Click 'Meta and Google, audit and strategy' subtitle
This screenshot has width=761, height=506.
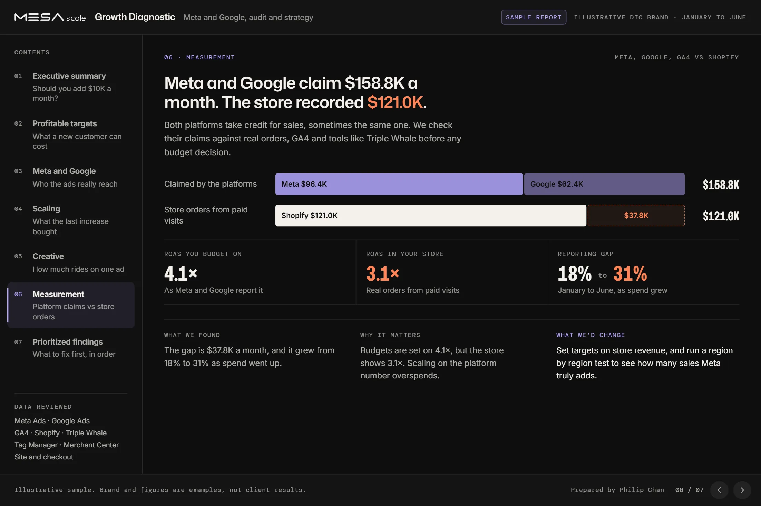coord(248,17)
